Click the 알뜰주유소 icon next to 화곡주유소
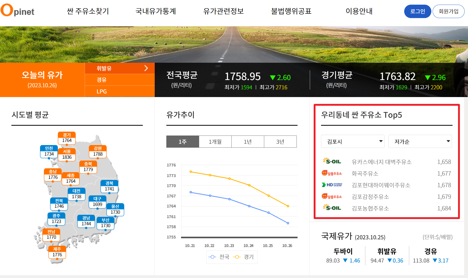This screenshot has width=468, height=278. click(332, 173)
